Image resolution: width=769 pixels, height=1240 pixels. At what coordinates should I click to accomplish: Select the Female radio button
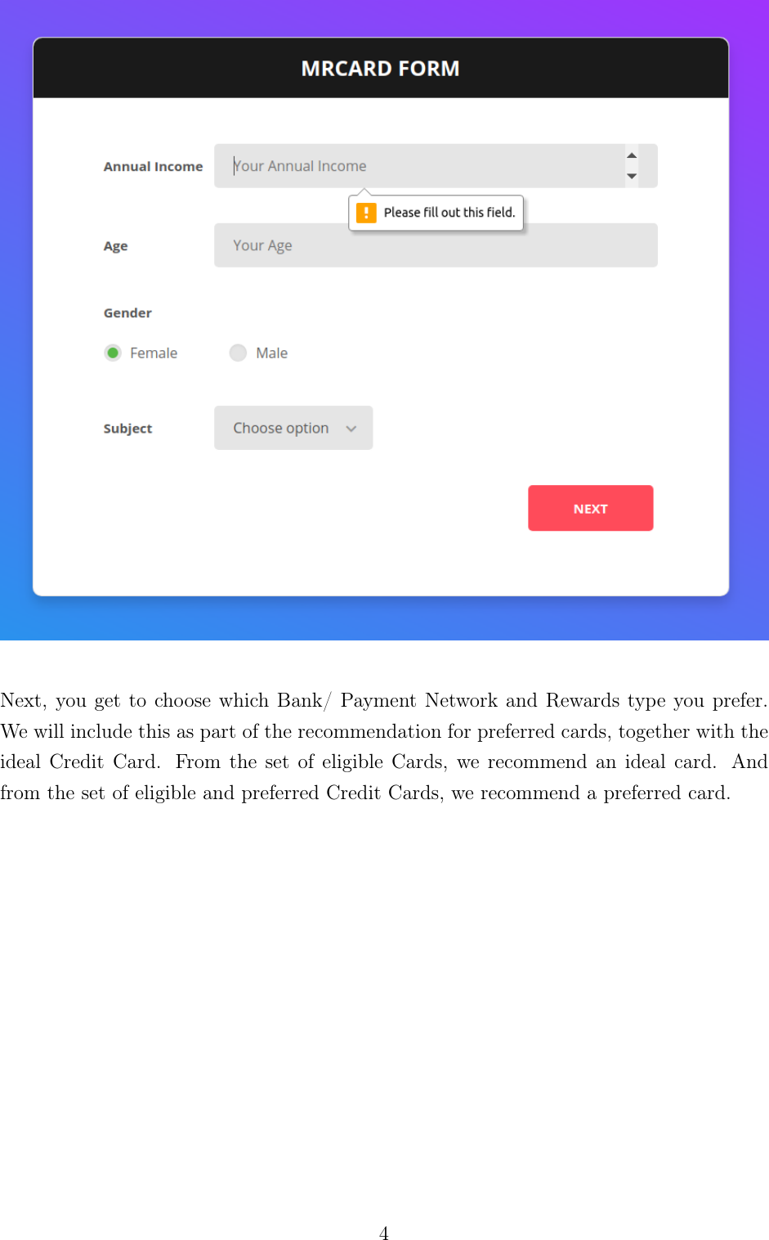point(113,353)
